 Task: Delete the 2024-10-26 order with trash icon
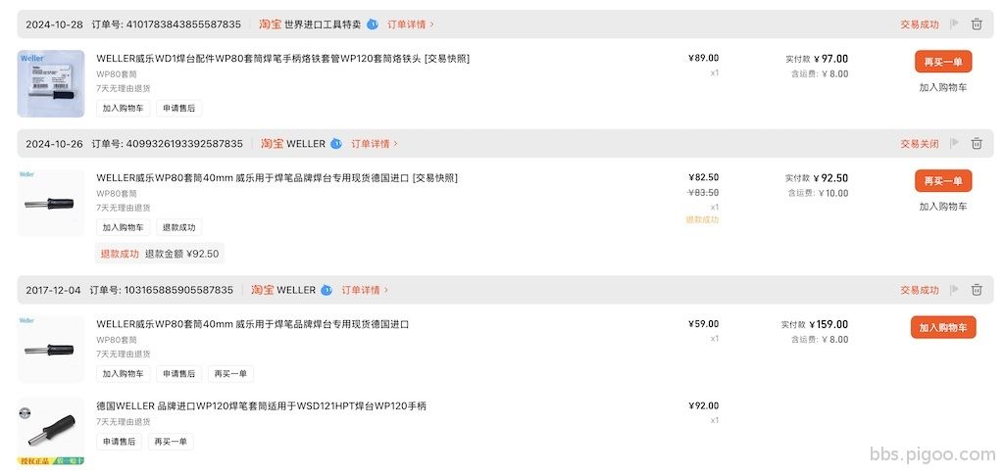point(977,143)
